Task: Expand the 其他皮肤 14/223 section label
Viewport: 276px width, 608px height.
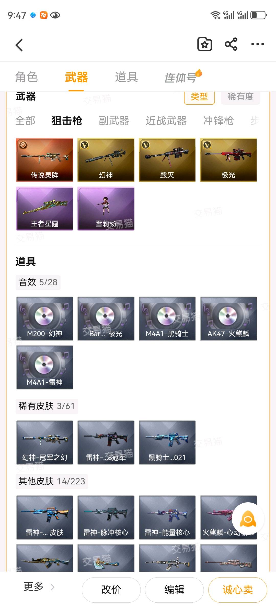Action: point(52,482)
